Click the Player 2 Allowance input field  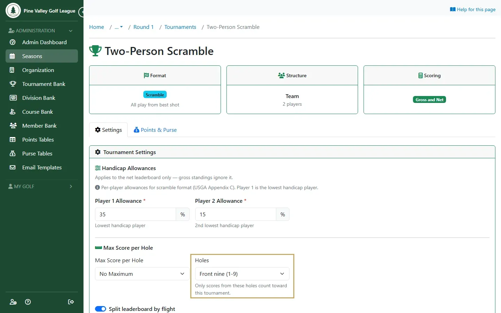pyautogui.click(x=236, y=214)
